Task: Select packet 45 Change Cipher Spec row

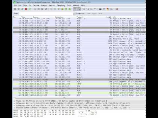Action: [79, 57]
